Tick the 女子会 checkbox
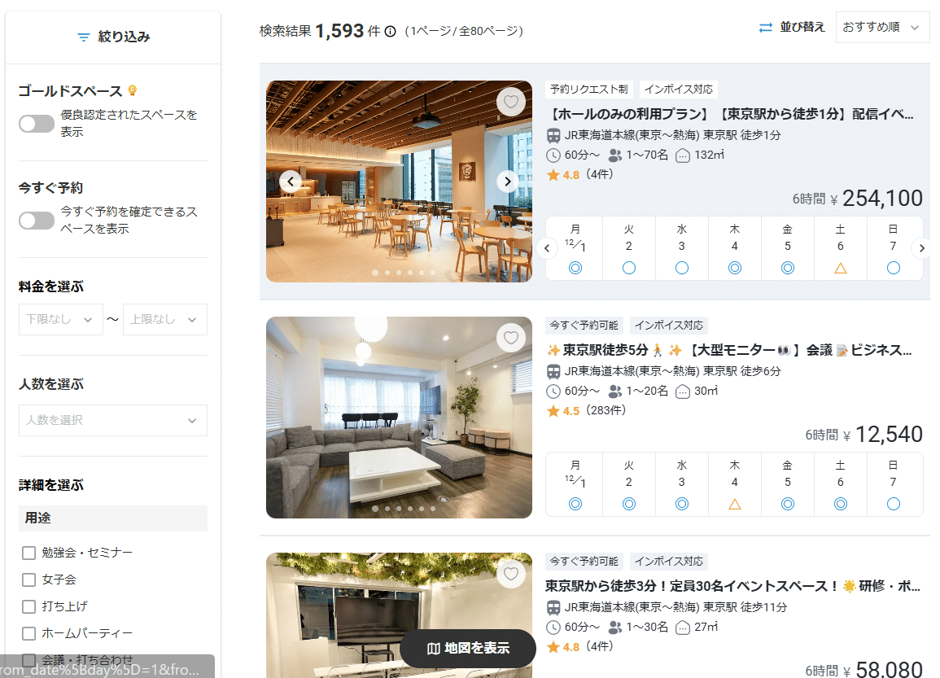Screen dimensions: 940x678 [x=29, y=580]
